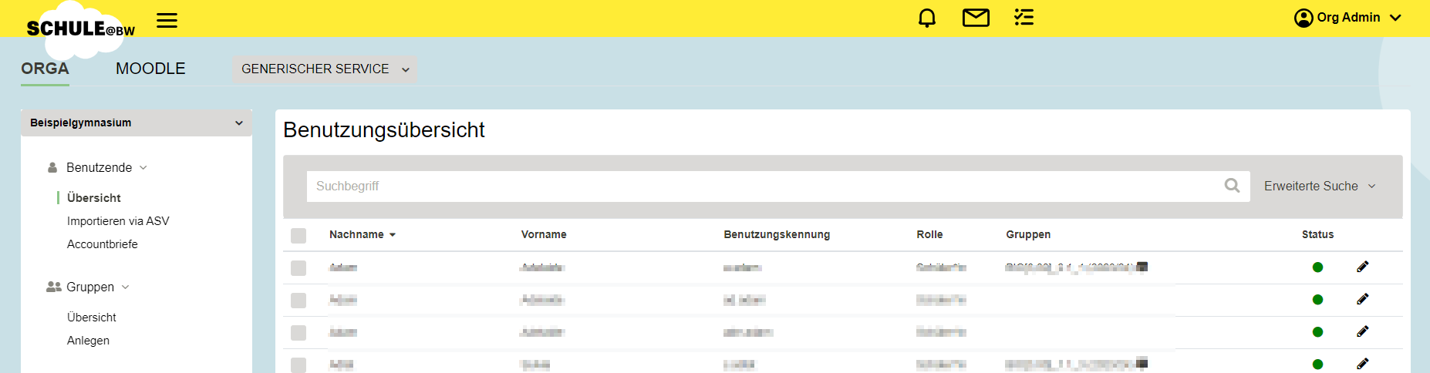The width and height of the screenshot is (1430, 373).
Task: Edit the second user row with pencil
Action: coord(1363,299)
